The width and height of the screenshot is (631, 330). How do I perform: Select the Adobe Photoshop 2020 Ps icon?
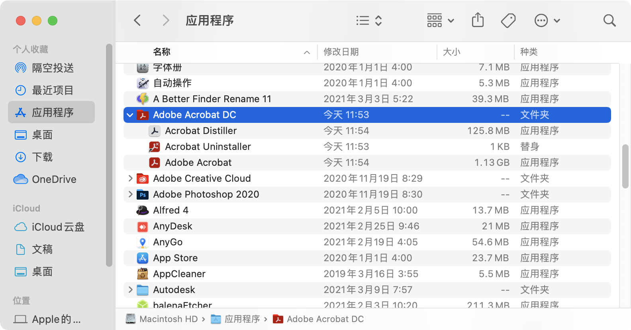[x=143, y=194]
